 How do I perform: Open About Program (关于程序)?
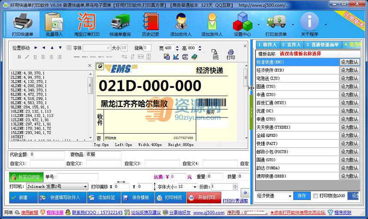(x=309, y=24)
